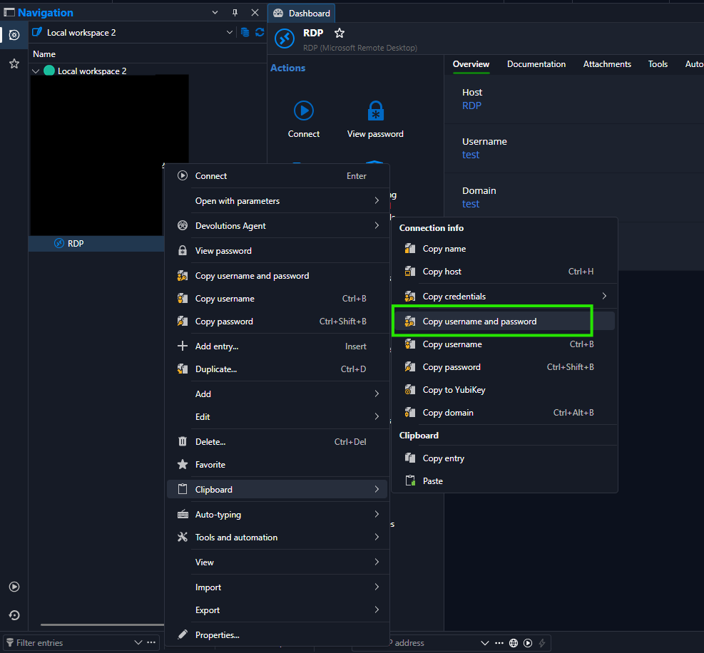This screenshot has height=653, width=704.
Task: Pin the Navigation panel with the pin icon
Action: (235, 13)
